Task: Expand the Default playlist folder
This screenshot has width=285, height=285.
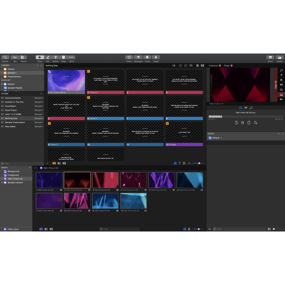Action: click(2, 84)
